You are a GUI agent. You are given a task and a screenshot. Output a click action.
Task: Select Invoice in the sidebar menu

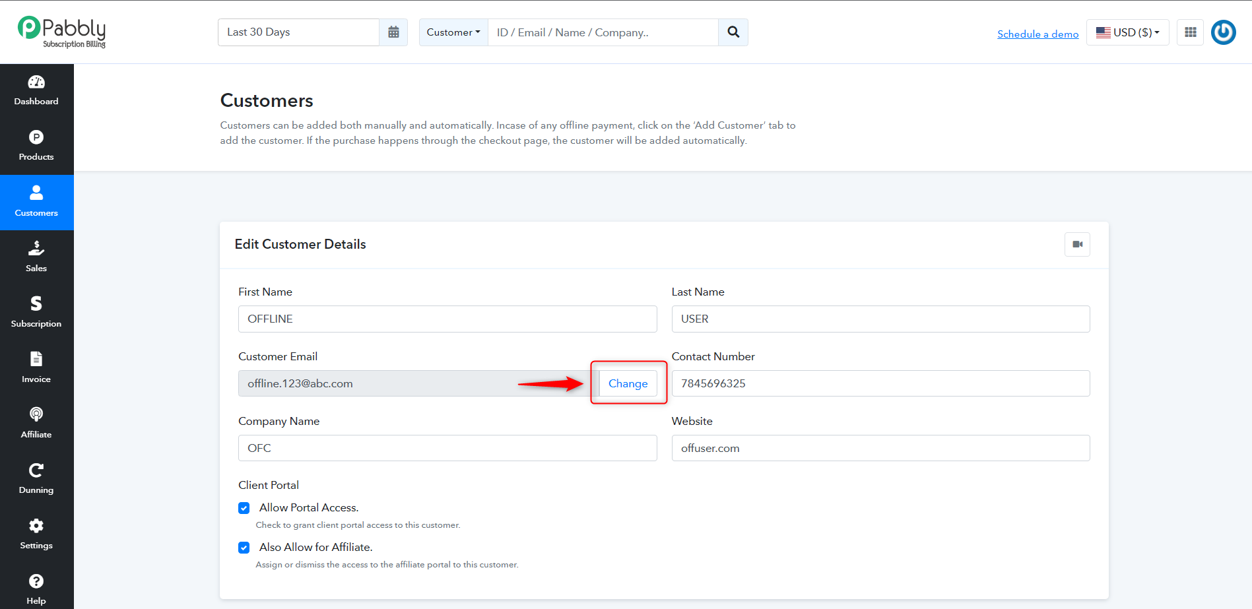[x=36, y=368]
